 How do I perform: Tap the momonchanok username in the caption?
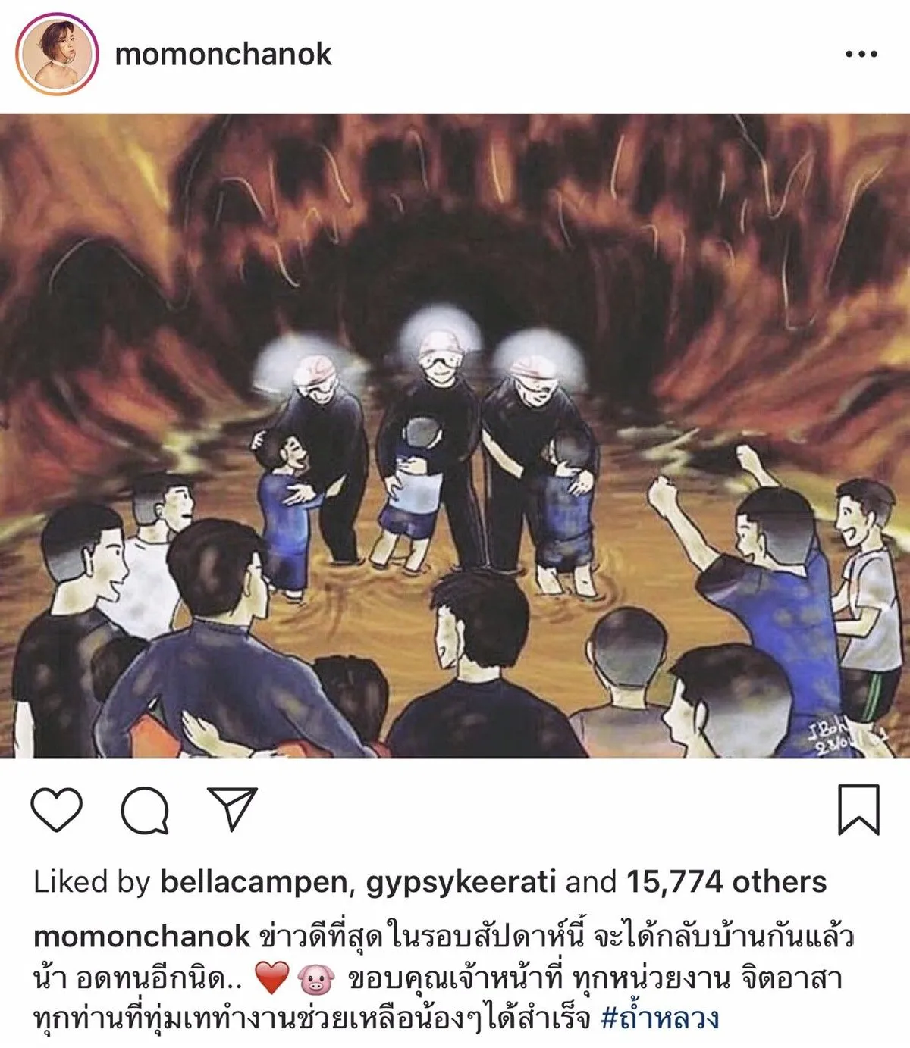click(x=142, y=937)
